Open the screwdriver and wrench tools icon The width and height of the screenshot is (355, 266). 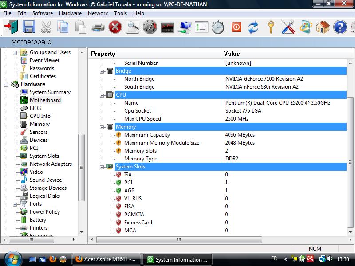point(288,27)
